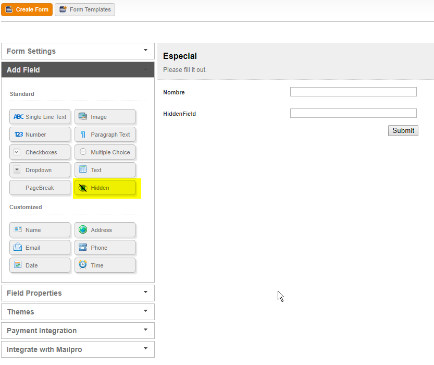Add a Time field
Viewport: 434px width, 365px height.
(105, 265)
